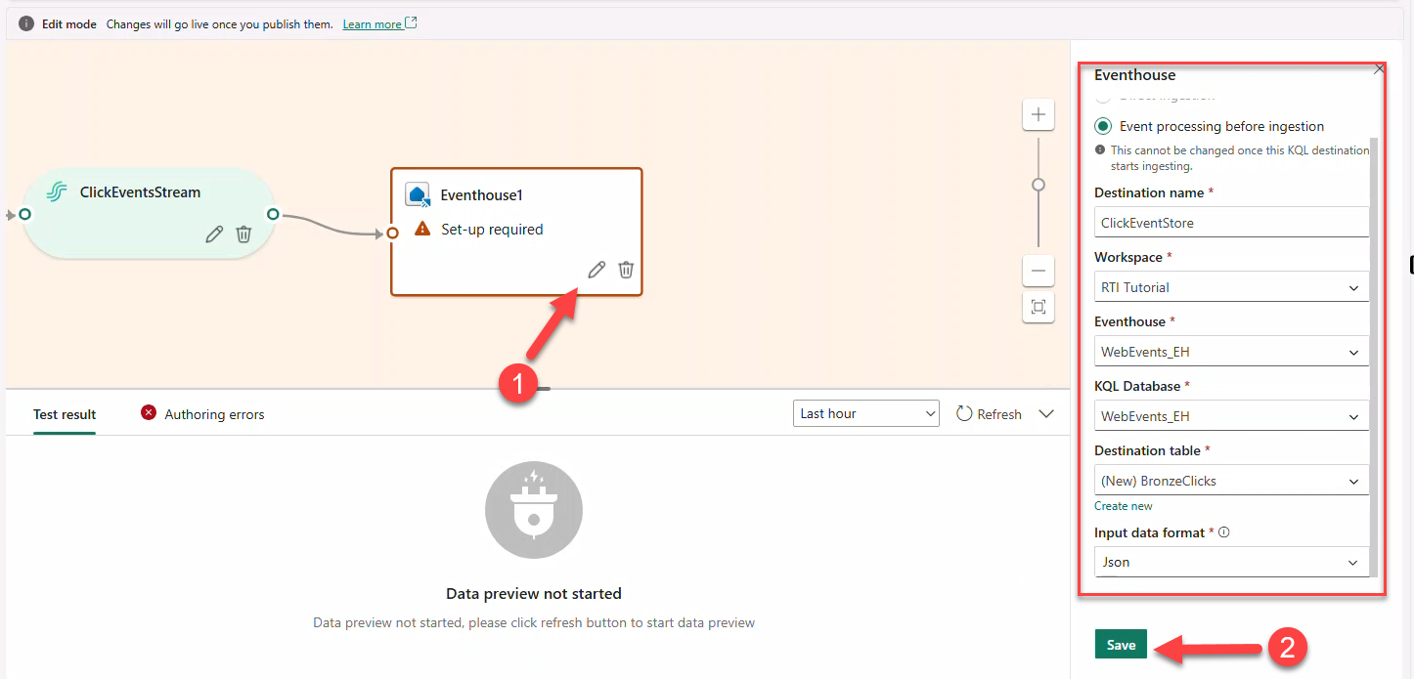Screen dimensions: 1414x679
Task: Click the Save button
Action: click(x=1121, y=645)
